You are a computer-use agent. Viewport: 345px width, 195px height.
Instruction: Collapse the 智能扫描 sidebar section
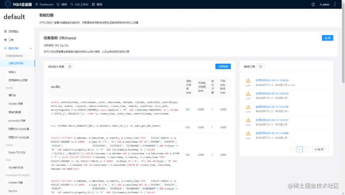[31, 48]
